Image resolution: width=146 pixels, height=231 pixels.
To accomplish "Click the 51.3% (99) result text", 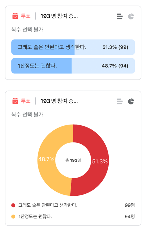I will point(115,47).
